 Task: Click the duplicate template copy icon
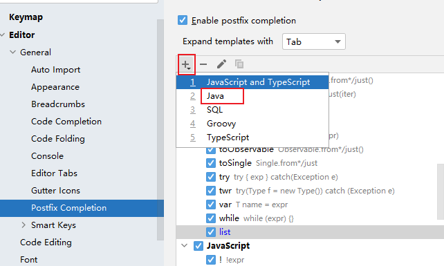[x=239, y=64]
